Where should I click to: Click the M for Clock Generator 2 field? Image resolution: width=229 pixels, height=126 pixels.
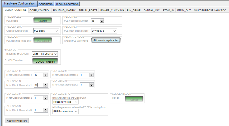[85, 75]
